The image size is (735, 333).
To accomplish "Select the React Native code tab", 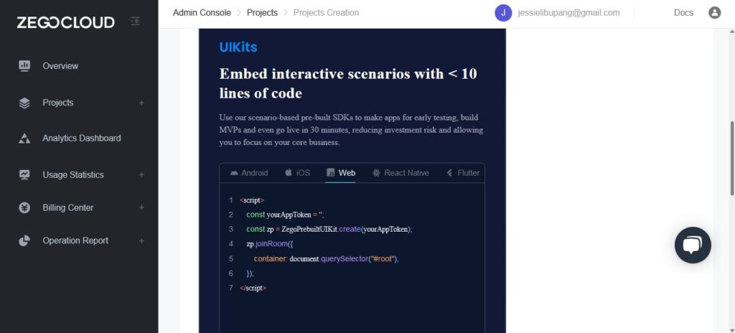I will (401, 172).
